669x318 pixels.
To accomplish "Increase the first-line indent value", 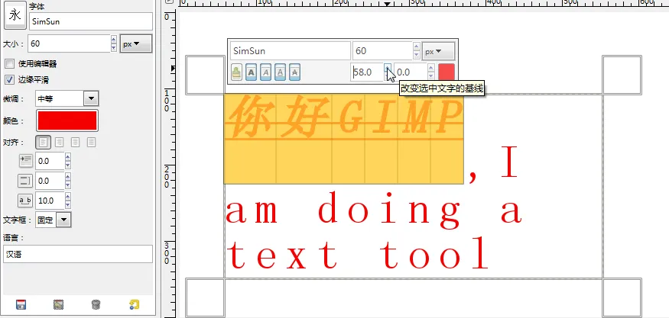I will click(68, 158).
